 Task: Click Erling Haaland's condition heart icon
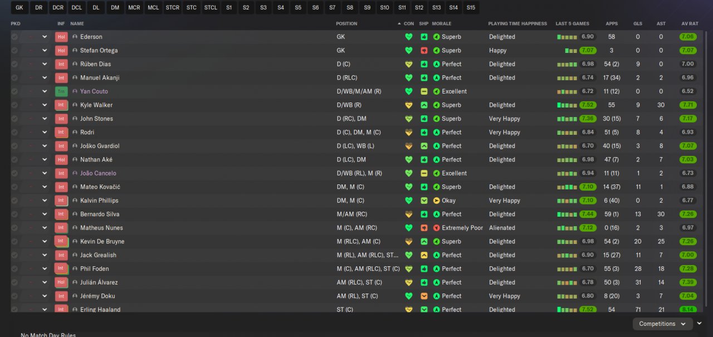tap(409, 310)
